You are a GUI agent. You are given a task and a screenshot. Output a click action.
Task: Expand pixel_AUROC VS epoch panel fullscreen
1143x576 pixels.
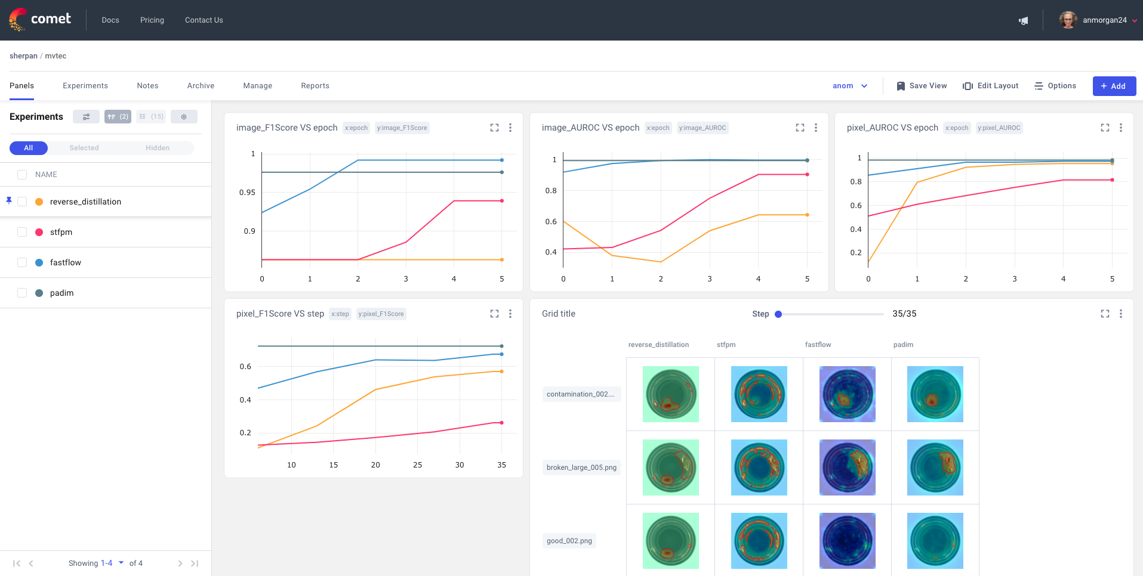tap(1105, 128)
